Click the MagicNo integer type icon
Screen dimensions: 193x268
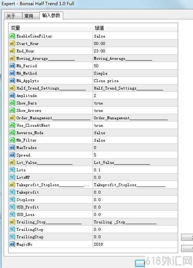click(x=12, y=244)
